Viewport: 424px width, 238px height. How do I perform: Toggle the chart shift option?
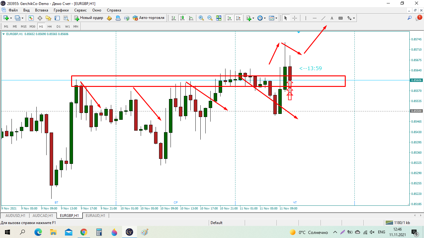coord(238,18)
